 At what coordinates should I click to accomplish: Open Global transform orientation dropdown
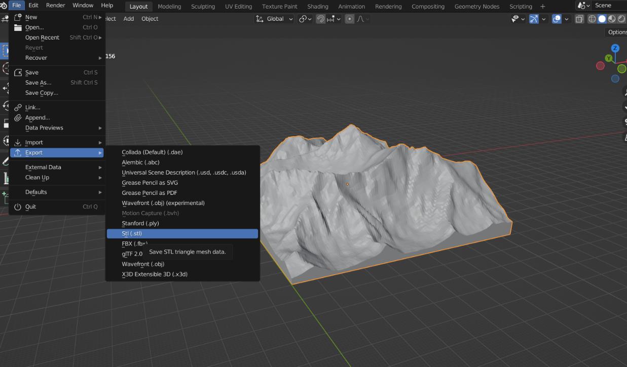pyautogui.click(x=274, y=19)
